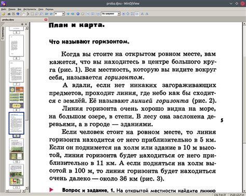The height and width of the screenshot is (196, 246).
Task: Click the Zoom Out minus icon
Action: [x=98, y=14]
